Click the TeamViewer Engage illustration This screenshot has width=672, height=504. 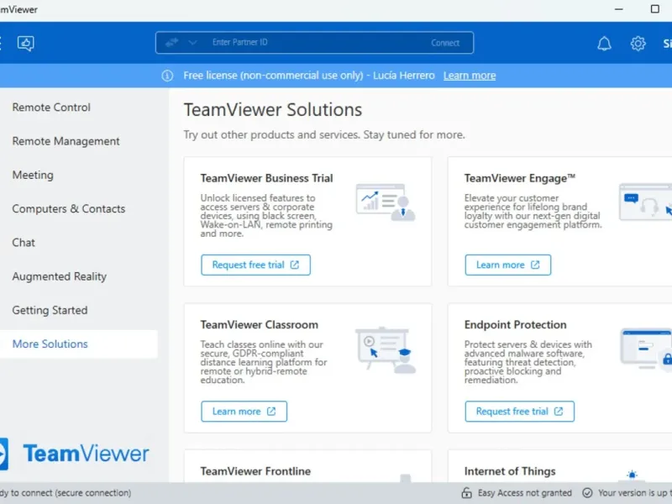tap(646, 202)
